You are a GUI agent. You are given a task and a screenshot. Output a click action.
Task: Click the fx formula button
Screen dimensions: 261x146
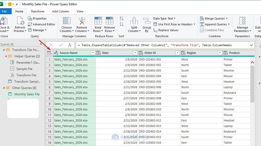tap(70, 45)
